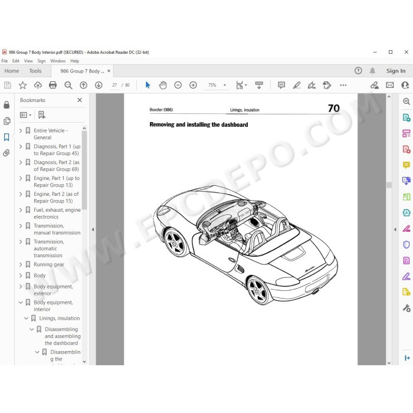Collapse Body equipment, interior bookmark
Viewport: 413px width, 413px height.
21,302
